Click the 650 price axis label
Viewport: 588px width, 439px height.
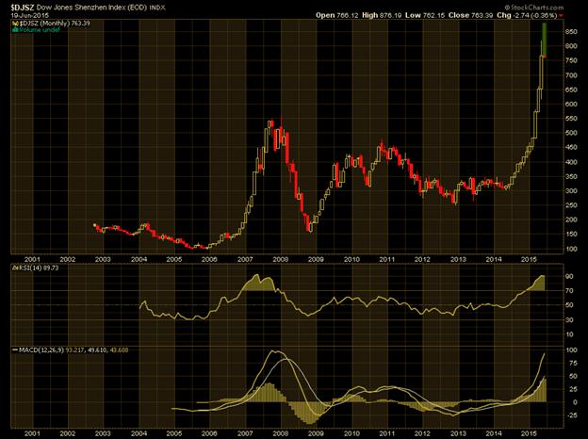[571, 90]
